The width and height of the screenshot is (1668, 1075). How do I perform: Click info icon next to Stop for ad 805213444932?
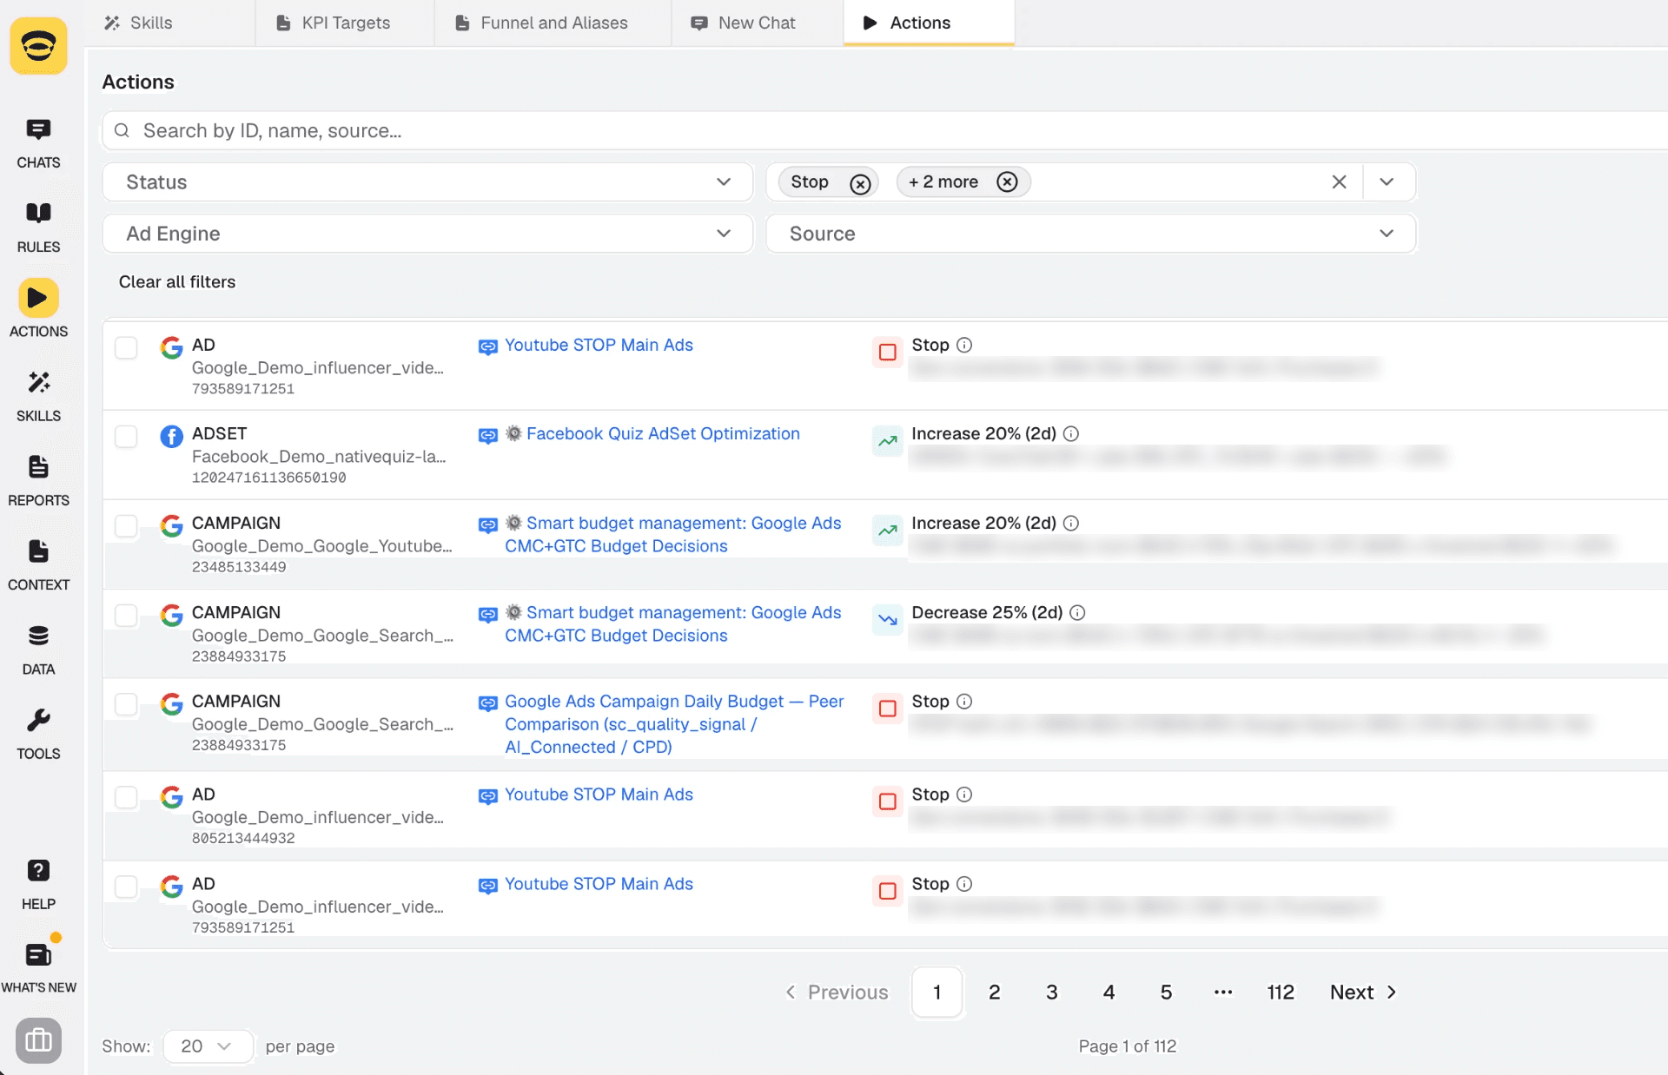(x=964, y=795)
